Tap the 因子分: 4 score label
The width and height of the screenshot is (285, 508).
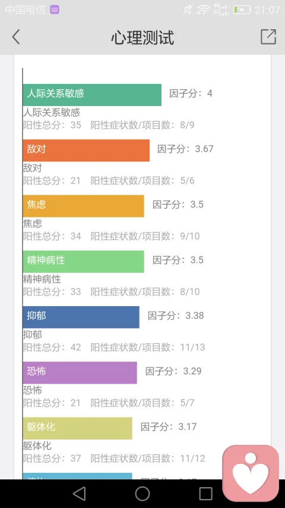[x=191, y=94]
